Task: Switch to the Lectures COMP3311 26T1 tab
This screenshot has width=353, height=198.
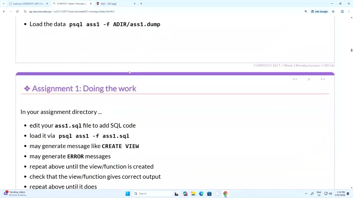Action: 28,4
